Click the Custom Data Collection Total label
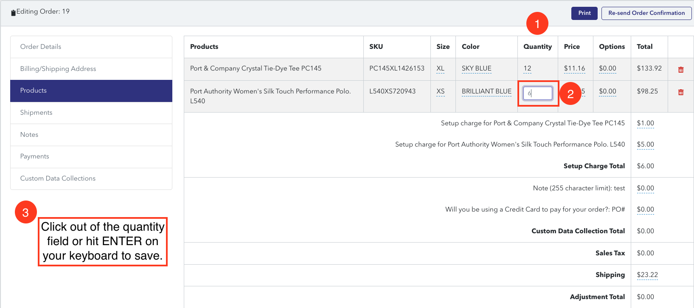The height and width of the screenshot is (308, 694). pos(578,231)
